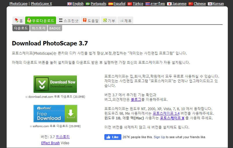The height and width of the screenshot is (148, 233).
Task: Switch language to Korean
Action: 218,4
